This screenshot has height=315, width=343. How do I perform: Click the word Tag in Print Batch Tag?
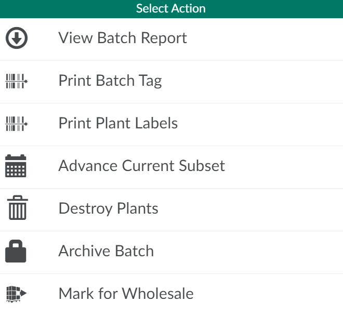(x=150, y=81)
